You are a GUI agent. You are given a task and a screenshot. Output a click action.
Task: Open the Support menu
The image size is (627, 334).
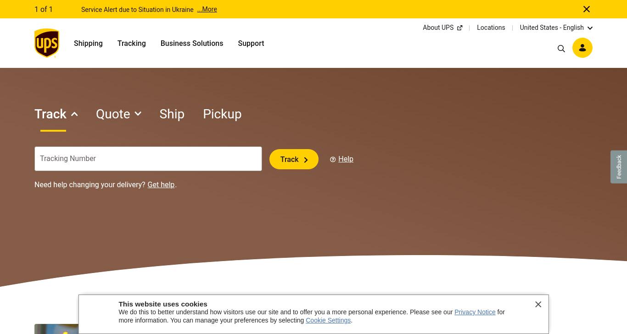(x=251, y=43)
